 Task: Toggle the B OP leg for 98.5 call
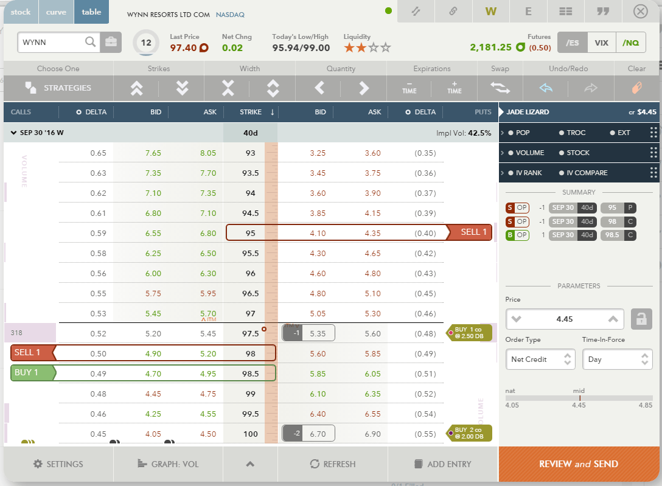click(x=517, y=235)
